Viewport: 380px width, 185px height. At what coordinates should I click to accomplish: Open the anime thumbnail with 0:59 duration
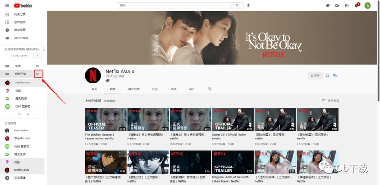[105, 162]
